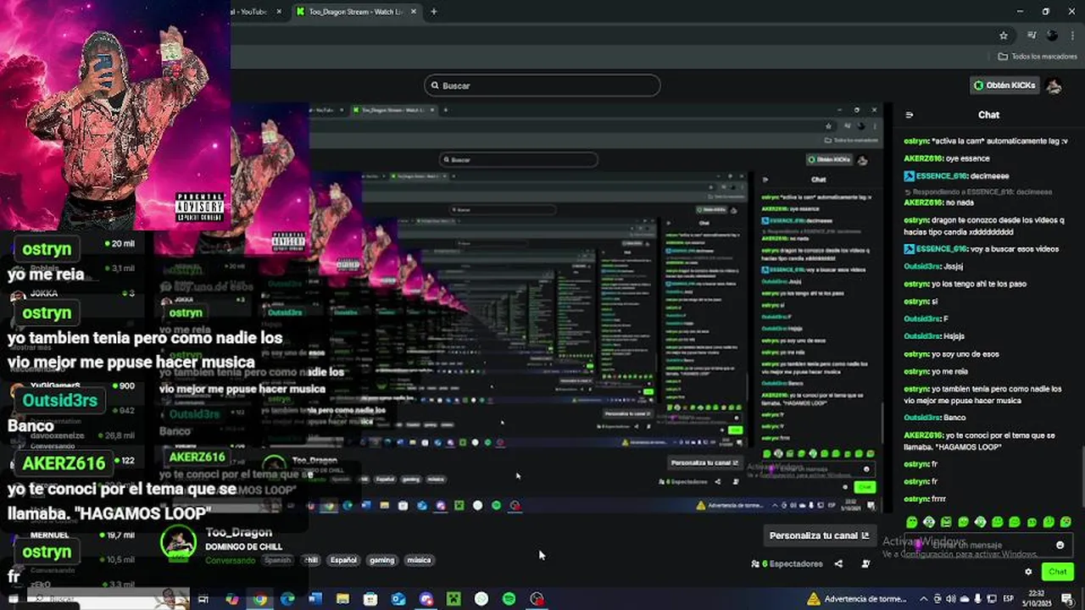Open chat settings gear
Screen dimensions: 1085x610
pyautogui.click(x=1029, y=572)
